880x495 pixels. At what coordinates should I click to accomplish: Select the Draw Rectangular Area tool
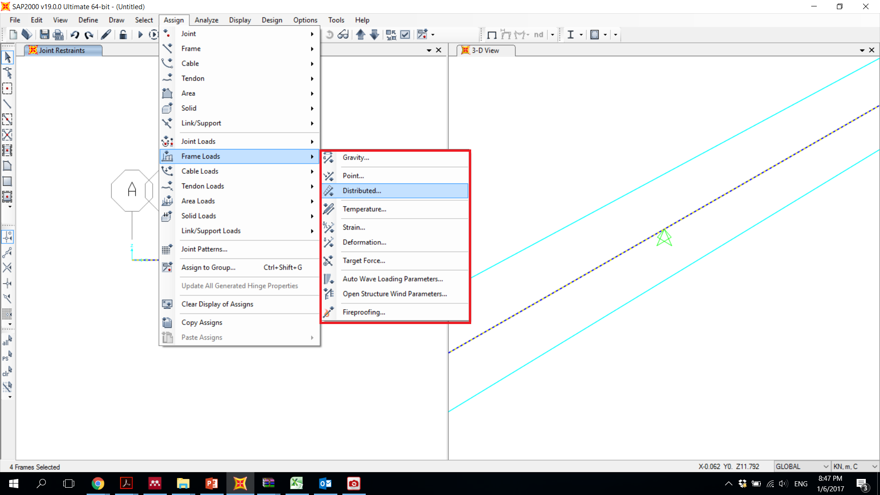tap(7, 181)
